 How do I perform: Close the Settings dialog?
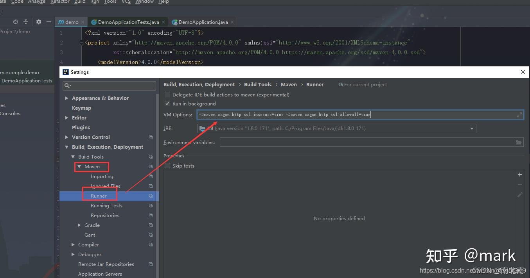point(523,72)
